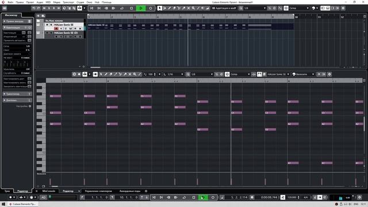
Task: Click the project window horizontal scrollbar thumb
Action: pos(95,67)
